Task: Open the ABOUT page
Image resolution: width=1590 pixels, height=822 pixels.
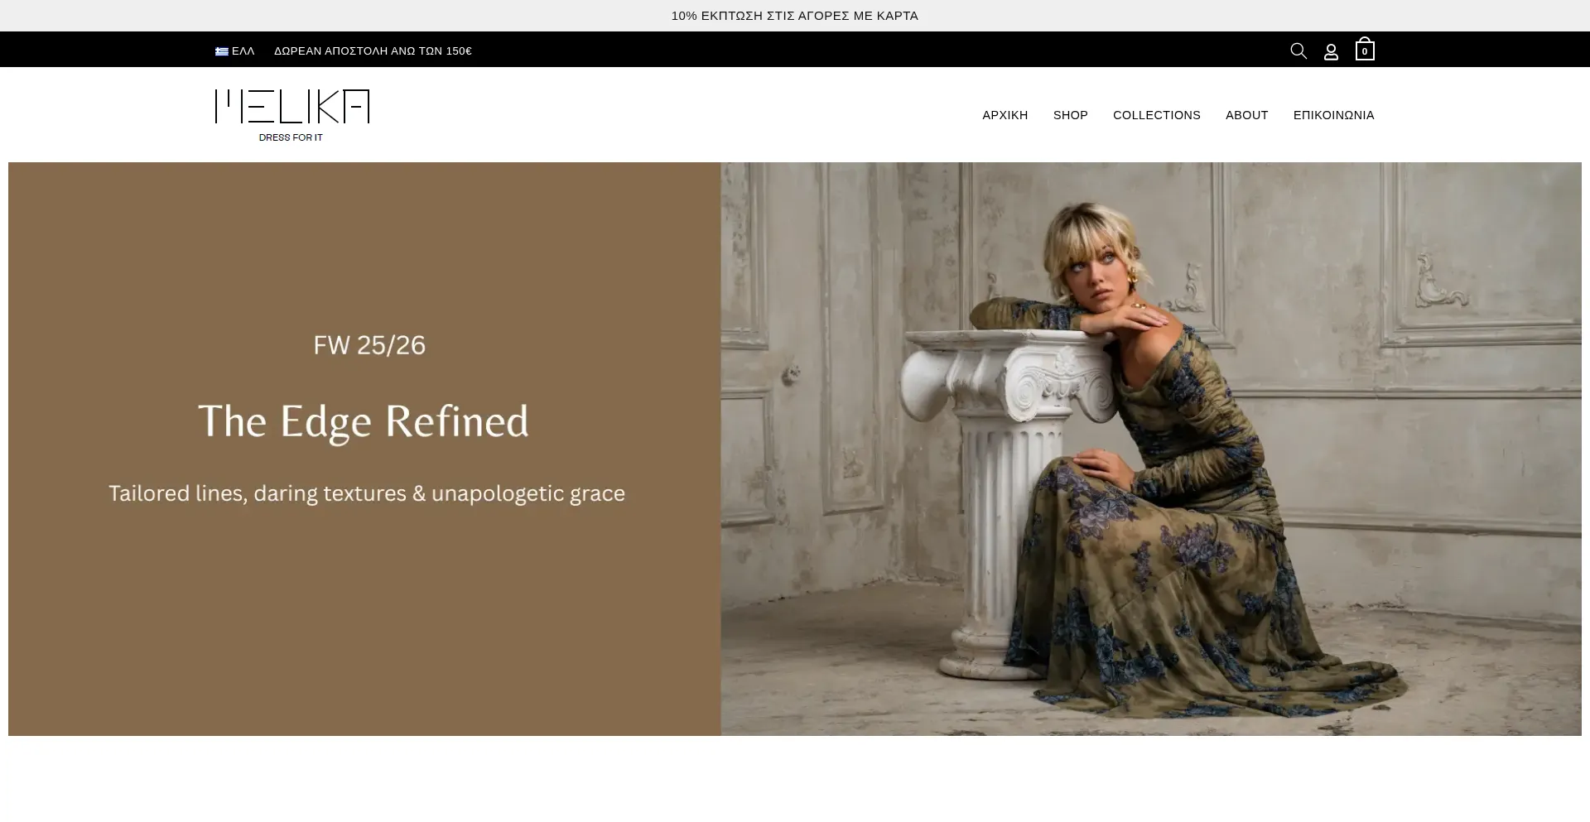Action: (x=1246, y=115)
